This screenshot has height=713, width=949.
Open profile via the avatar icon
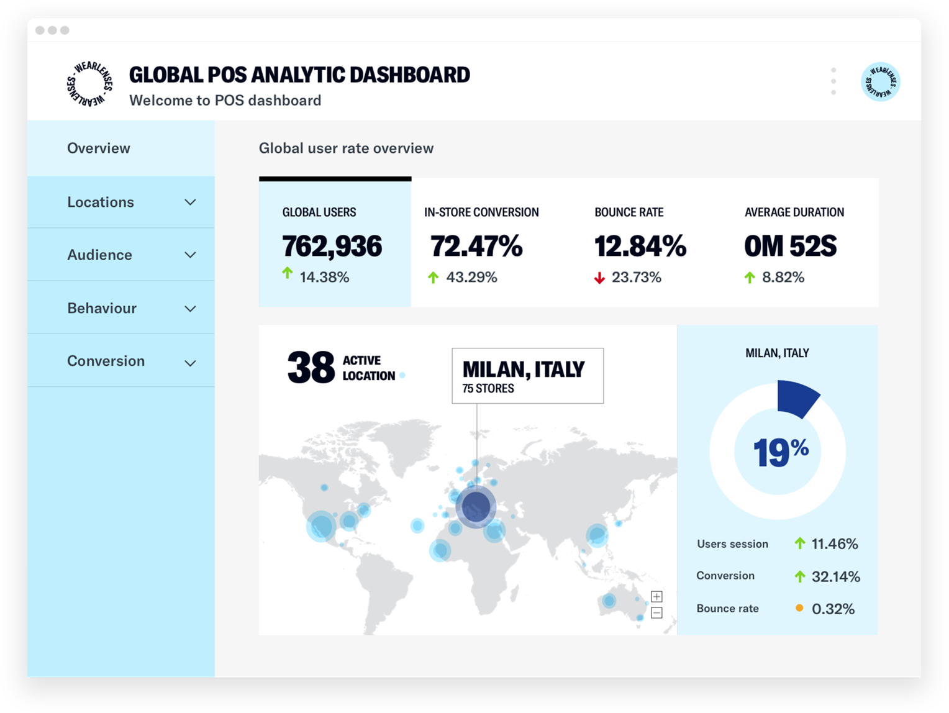879,82
